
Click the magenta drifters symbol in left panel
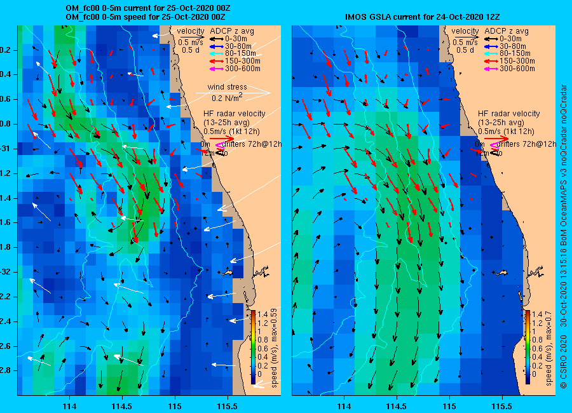click(x=220, y=146)
